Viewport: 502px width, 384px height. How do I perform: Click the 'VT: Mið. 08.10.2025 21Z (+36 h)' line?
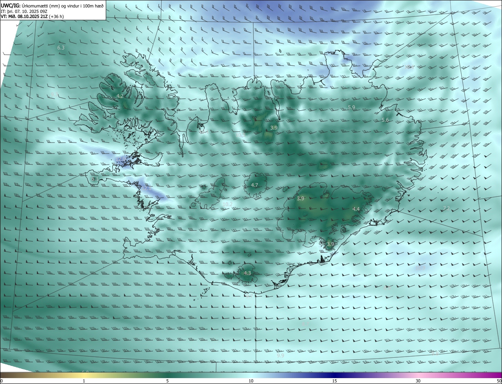(x=33, y=16)
